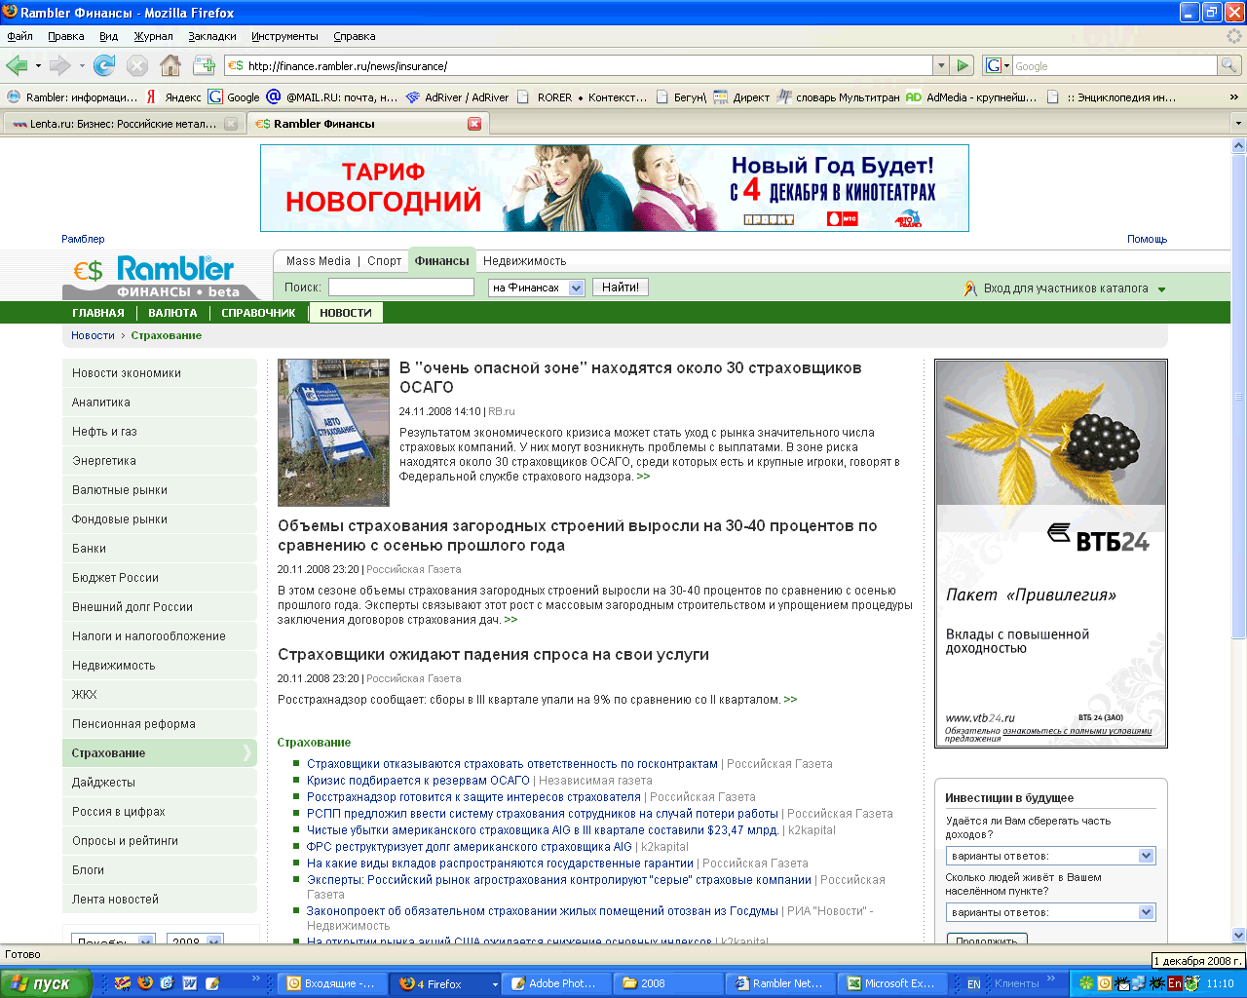The height and width of the screenshot is (998, 1247).
Task: Expand the address bar URL history dropdown
Action: pos(941,65)
